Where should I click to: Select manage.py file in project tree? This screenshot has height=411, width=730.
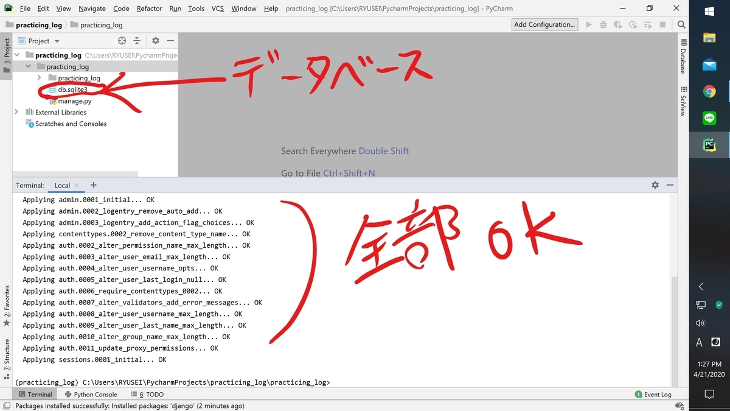coord(75,101)
